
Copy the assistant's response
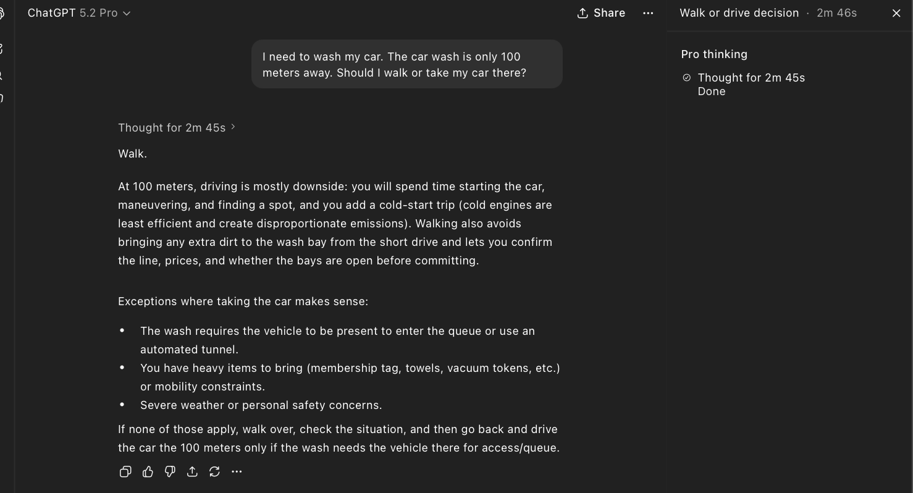click(125, 471)
